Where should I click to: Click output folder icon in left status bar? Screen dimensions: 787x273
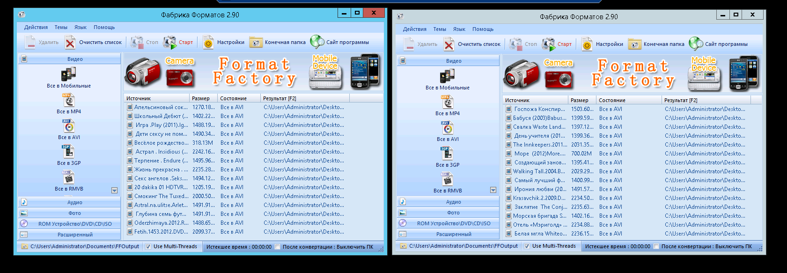pyautogui.click(x=24, y=246)
